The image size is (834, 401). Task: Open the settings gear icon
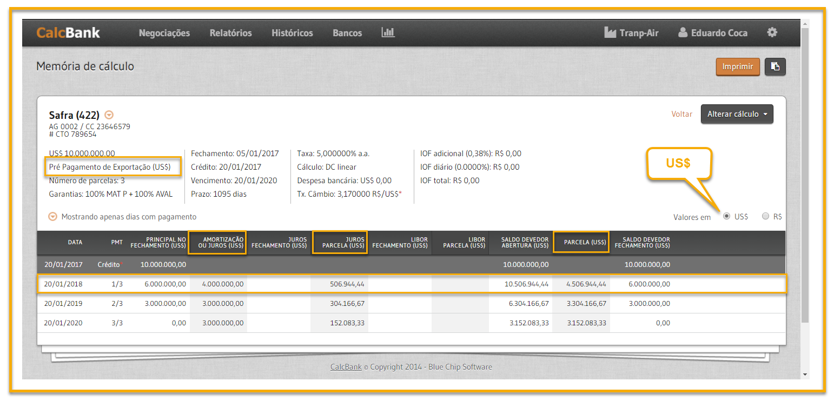pos(772,32)
